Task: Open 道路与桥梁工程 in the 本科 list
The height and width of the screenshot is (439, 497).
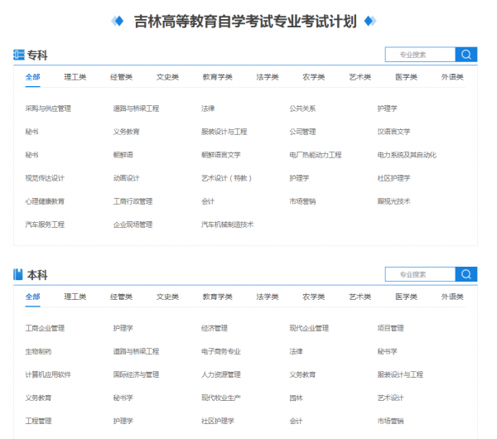Action: pyautogui.click(x=137, y=351)
